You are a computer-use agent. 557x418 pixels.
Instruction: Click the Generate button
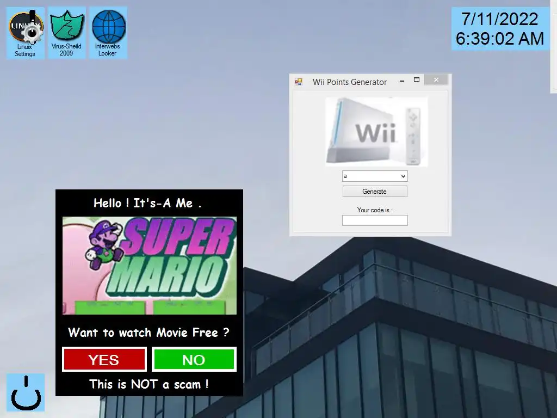coord(375,192)
